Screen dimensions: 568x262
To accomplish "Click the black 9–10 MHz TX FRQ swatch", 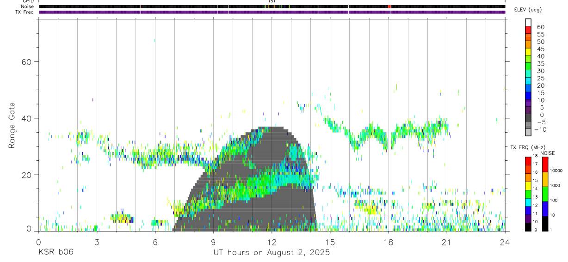I will tap(528, 227).
